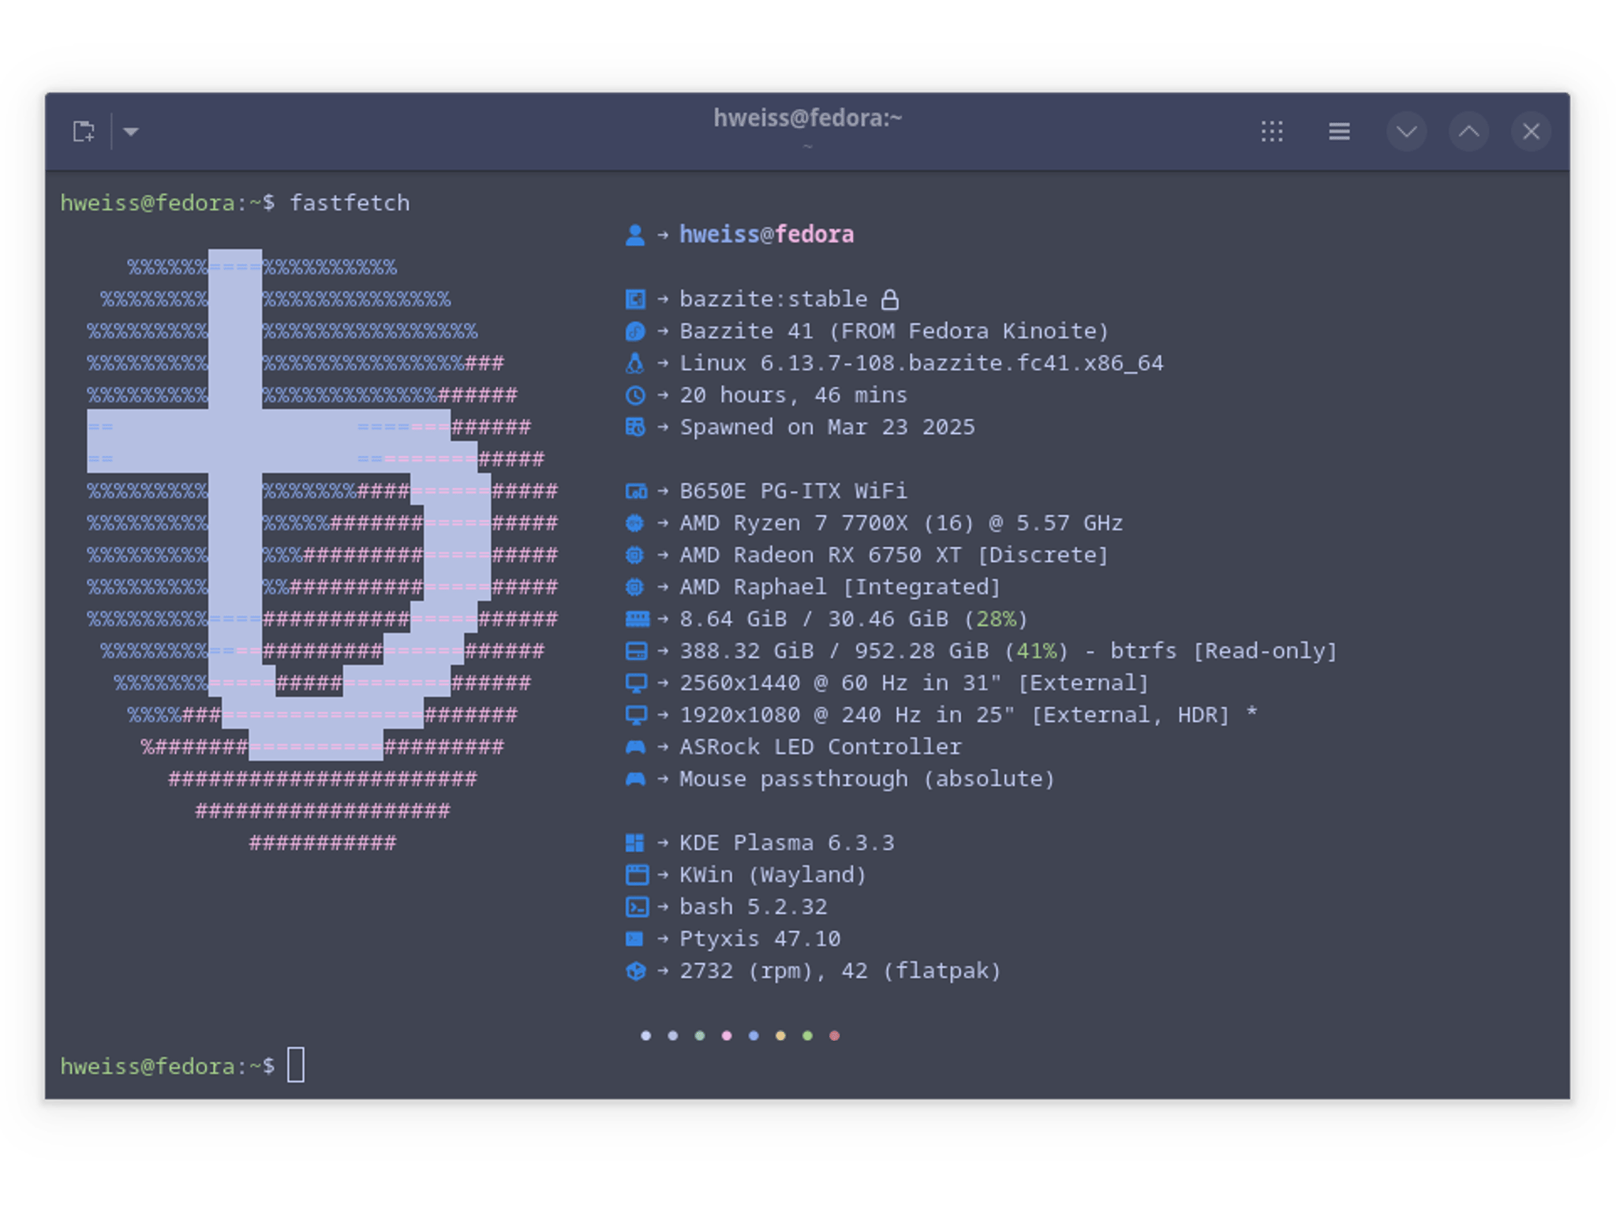Click the user icon beside hweiss@fedora

[x=634, y=235]
